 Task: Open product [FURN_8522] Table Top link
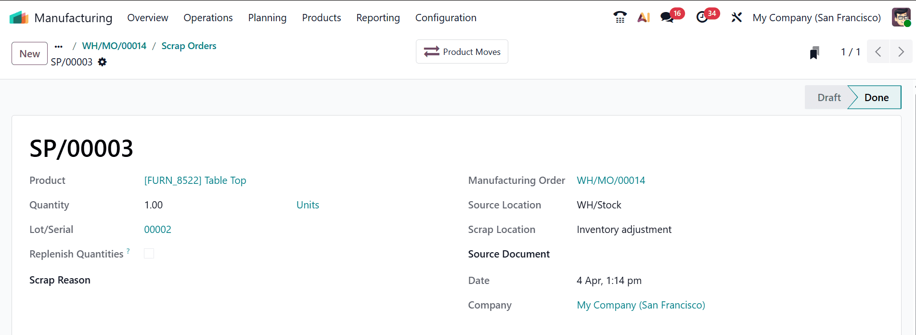(195, 180)
